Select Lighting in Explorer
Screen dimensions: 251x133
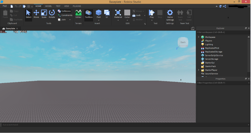click(209, 44)
